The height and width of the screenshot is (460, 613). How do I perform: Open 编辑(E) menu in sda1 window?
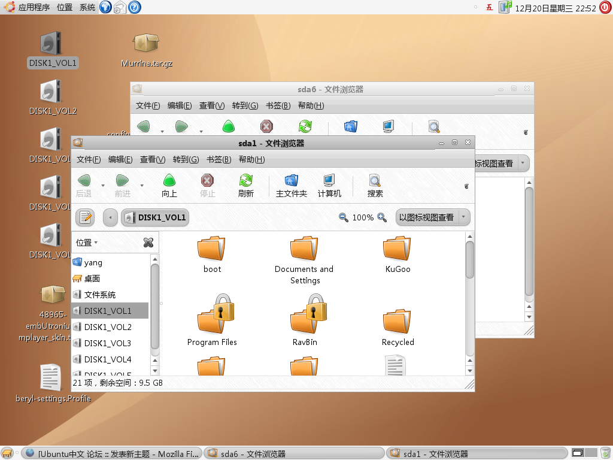[120, 159]
